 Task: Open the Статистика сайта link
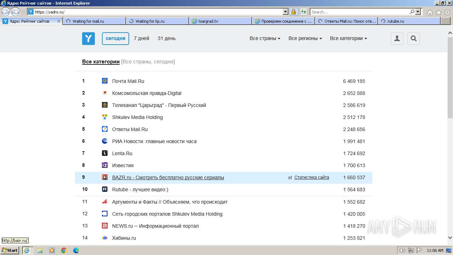(x=312, y=177)
